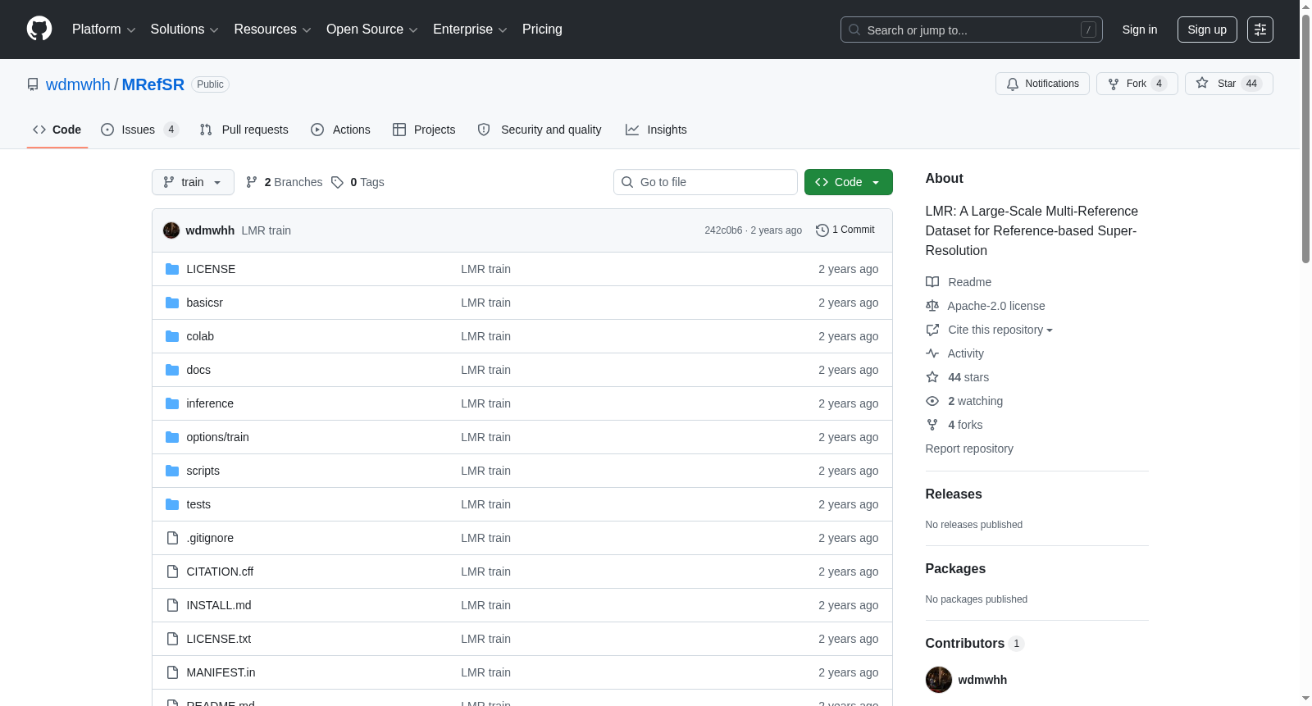Open the Releases heading link
Image resolution: width=1312 pixels, height=706 pixels.
(954, 494)
